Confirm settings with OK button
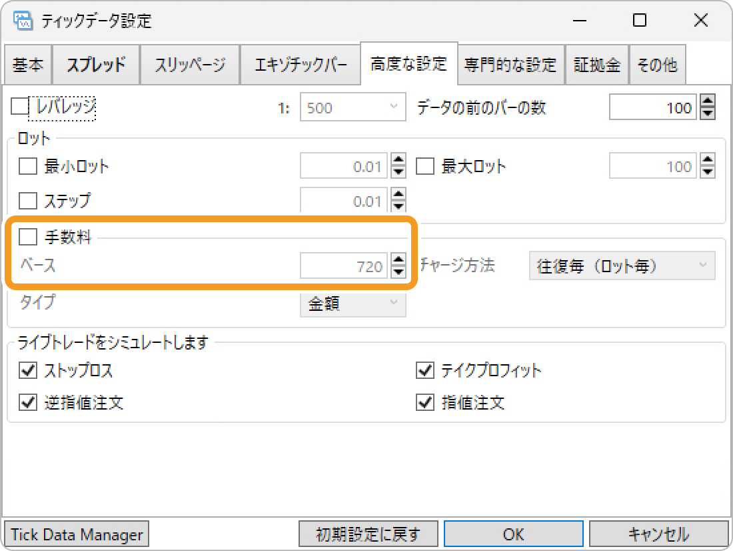Image resolution: width=733 pixels, height=551 pixels. click(x=513, y=534)
